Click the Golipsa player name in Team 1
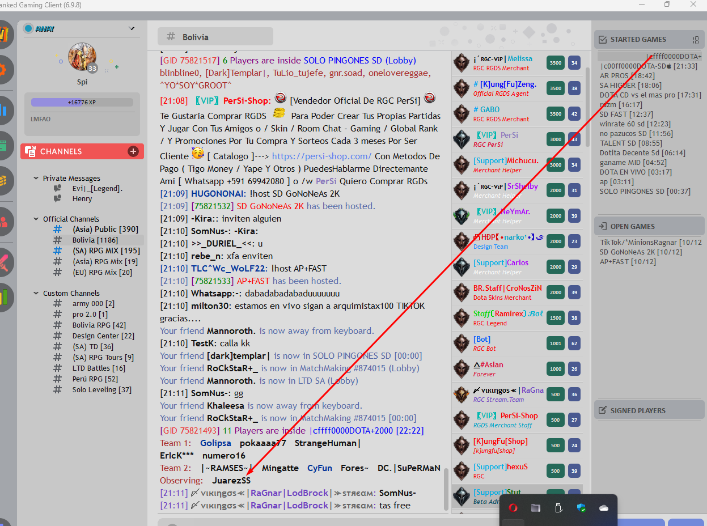The width and height of the screenshot is (707, 526). click(215, 443)
